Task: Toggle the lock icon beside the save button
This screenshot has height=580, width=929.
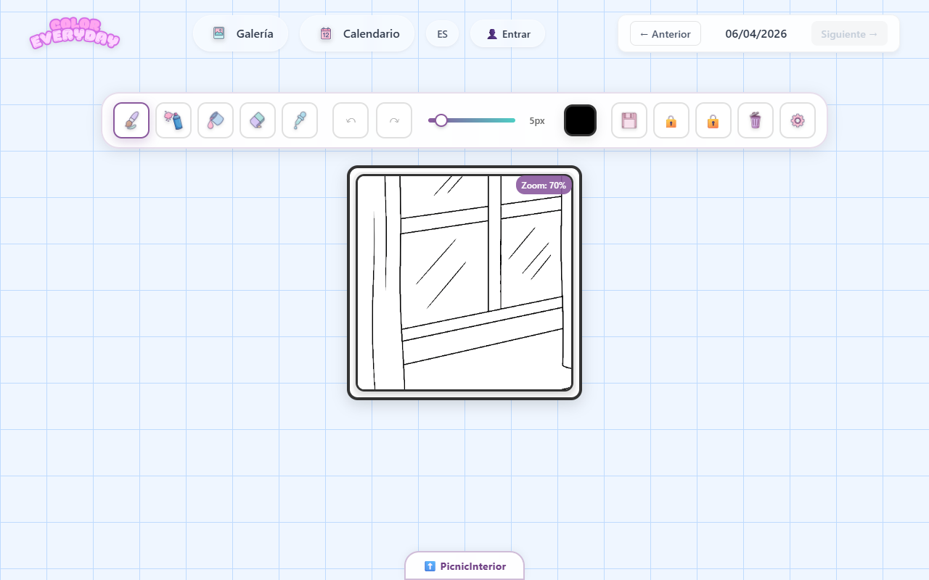Action: pyautogui.click(x=671, y=120)
